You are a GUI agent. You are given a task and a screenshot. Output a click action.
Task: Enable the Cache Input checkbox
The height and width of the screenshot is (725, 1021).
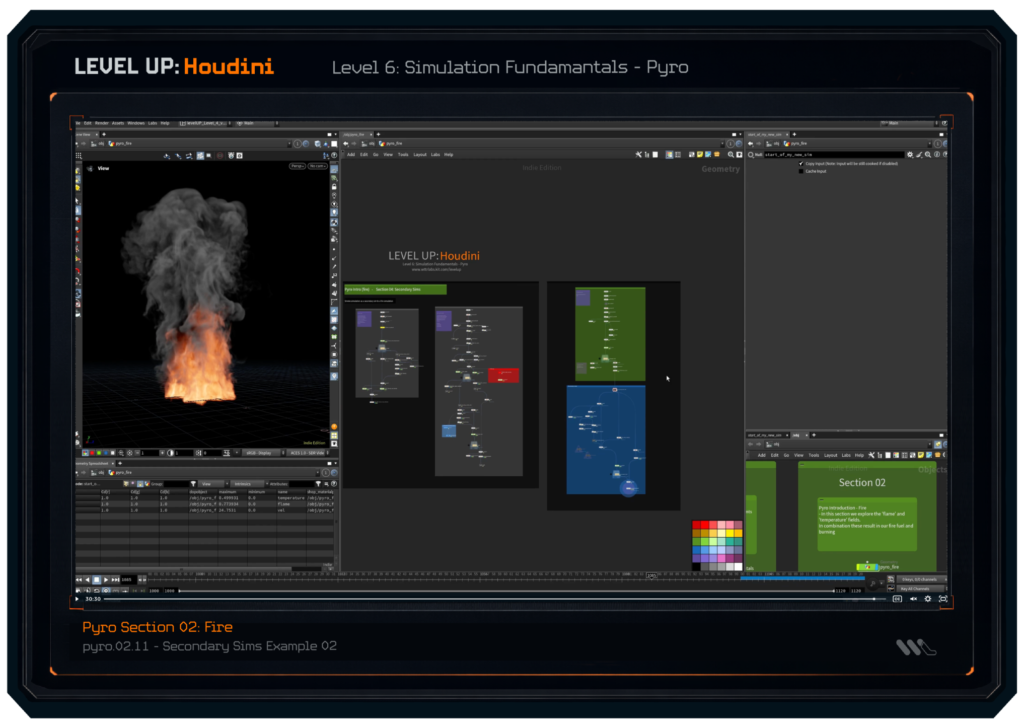[x=801, y=171]
